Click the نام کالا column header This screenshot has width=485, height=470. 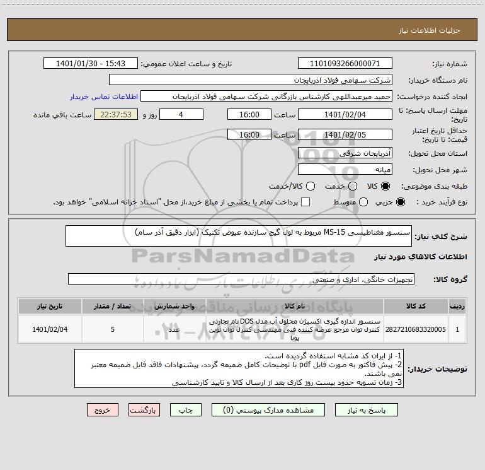click(x=295, y=306)
